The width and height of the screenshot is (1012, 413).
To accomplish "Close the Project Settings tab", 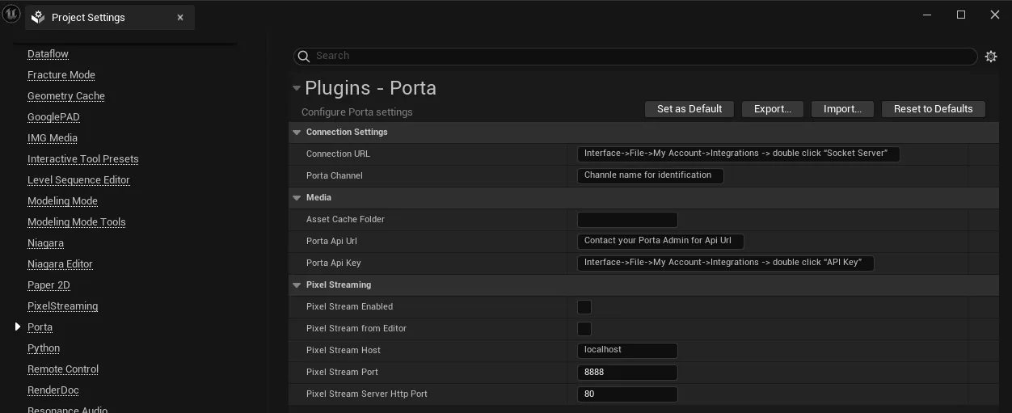I will (180, 18).
